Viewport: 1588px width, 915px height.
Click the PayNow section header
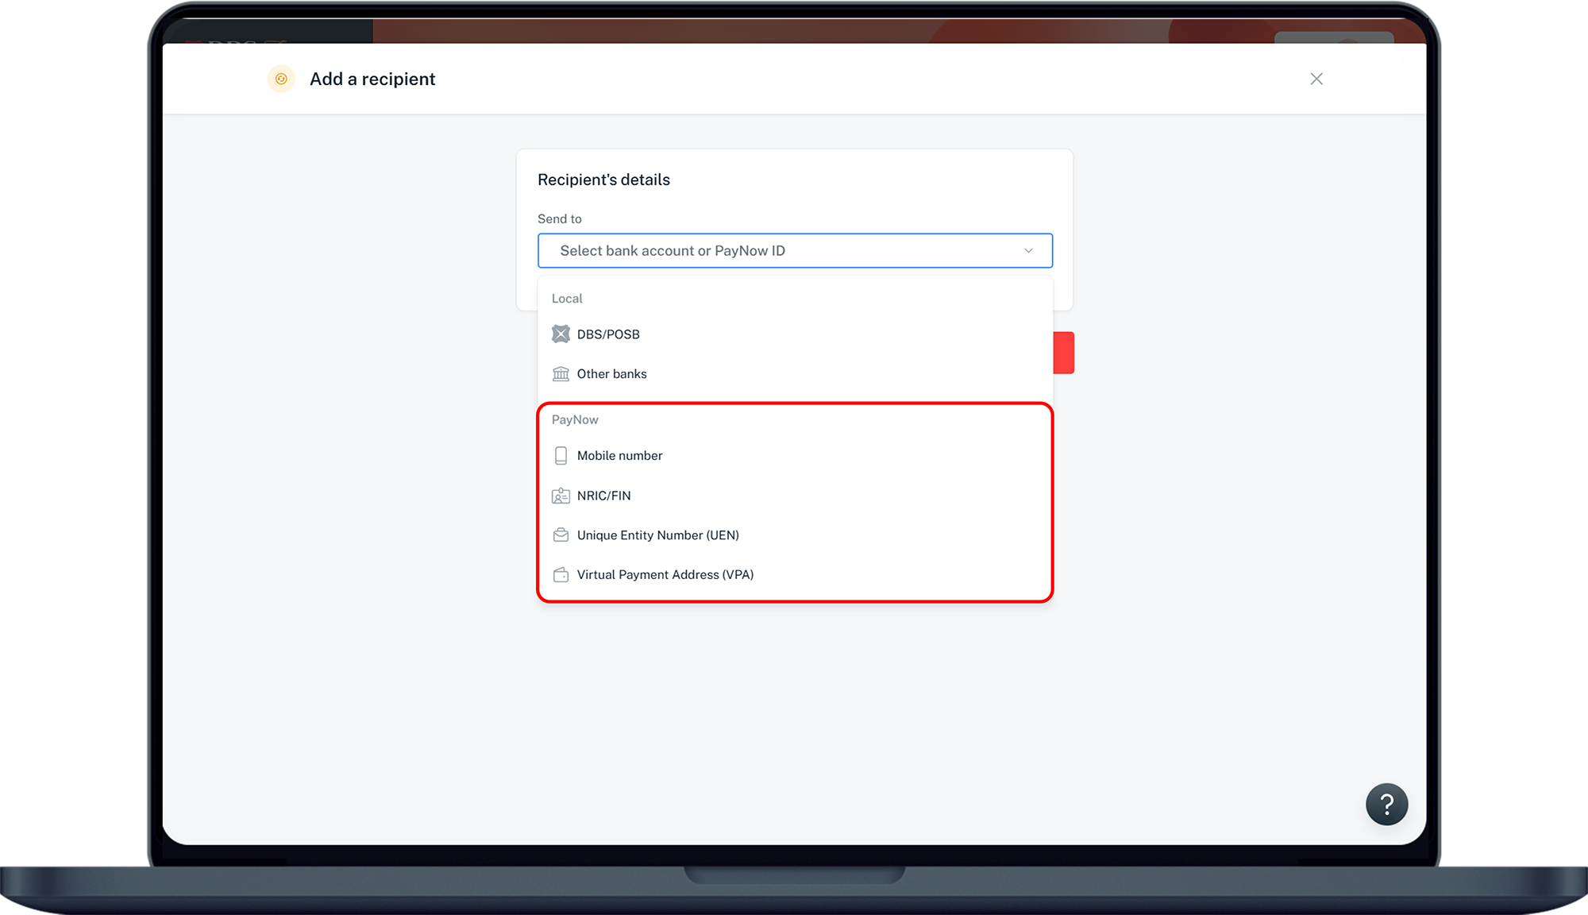point(575,420)
